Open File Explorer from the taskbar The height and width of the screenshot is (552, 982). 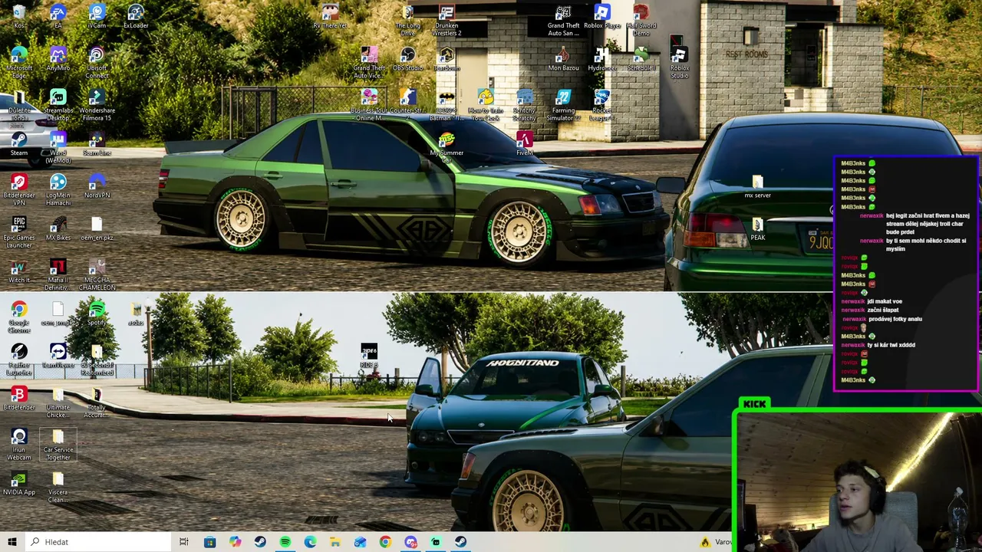[335, 542]
